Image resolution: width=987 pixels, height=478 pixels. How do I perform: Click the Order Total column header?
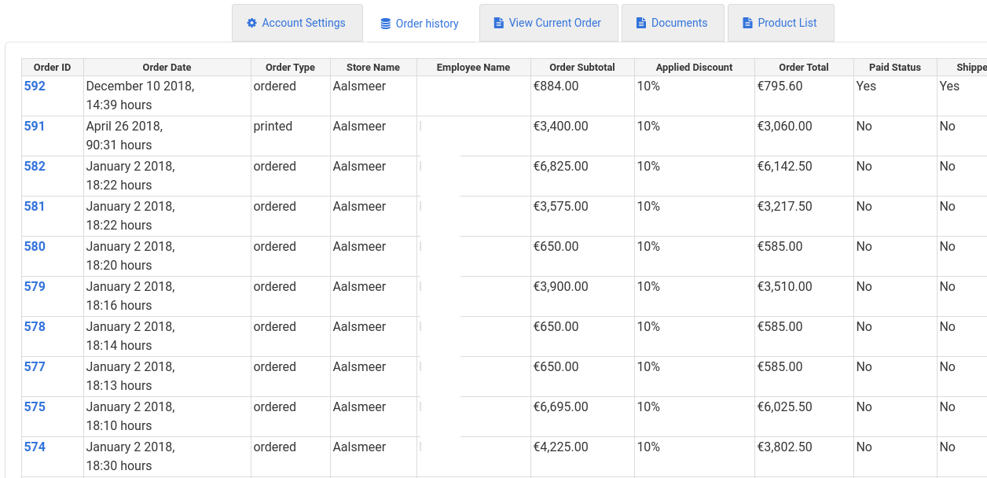click(x=803, y=68)
